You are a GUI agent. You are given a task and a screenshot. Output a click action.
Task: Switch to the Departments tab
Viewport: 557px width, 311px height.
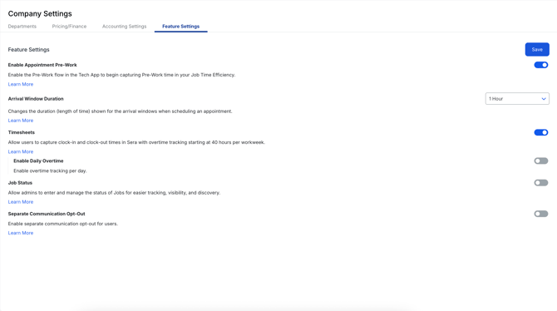[22, 27]
